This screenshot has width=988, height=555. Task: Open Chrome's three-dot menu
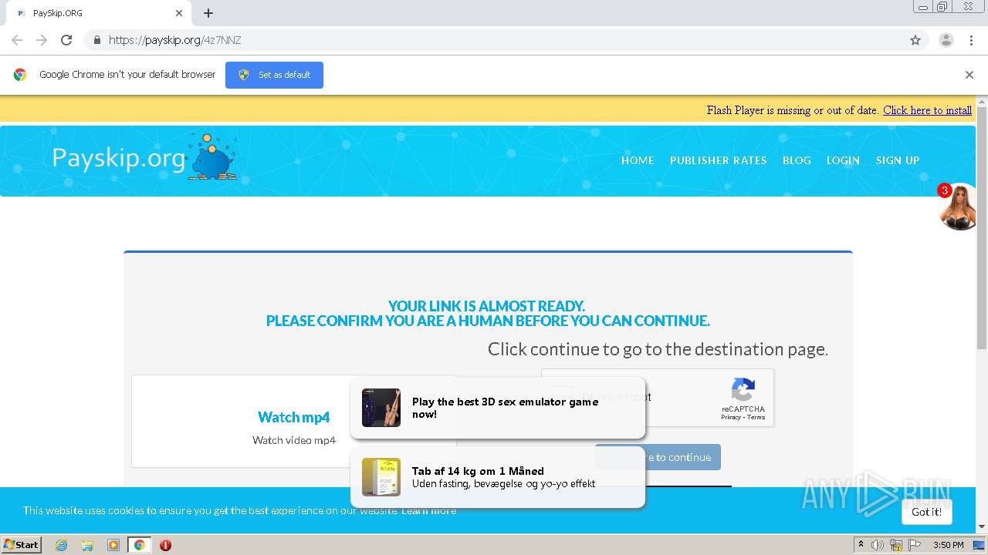coord(971,40)
